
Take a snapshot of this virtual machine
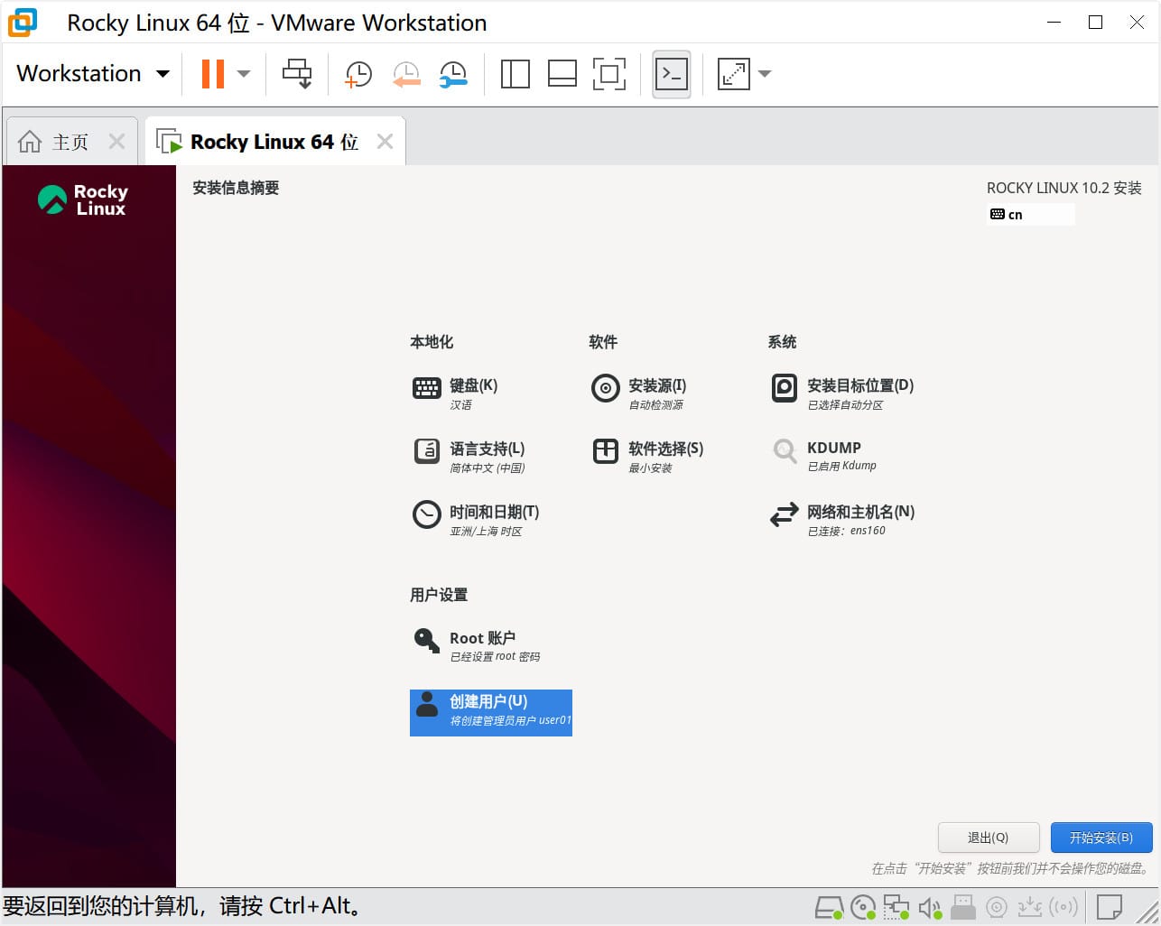coord(358,74)
